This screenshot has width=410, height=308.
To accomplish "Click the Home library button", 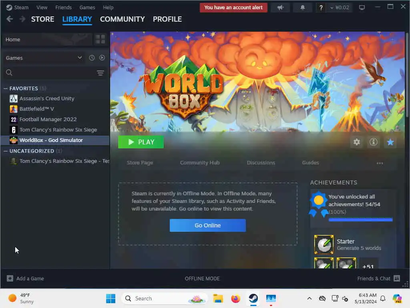I will coord(48,39).
